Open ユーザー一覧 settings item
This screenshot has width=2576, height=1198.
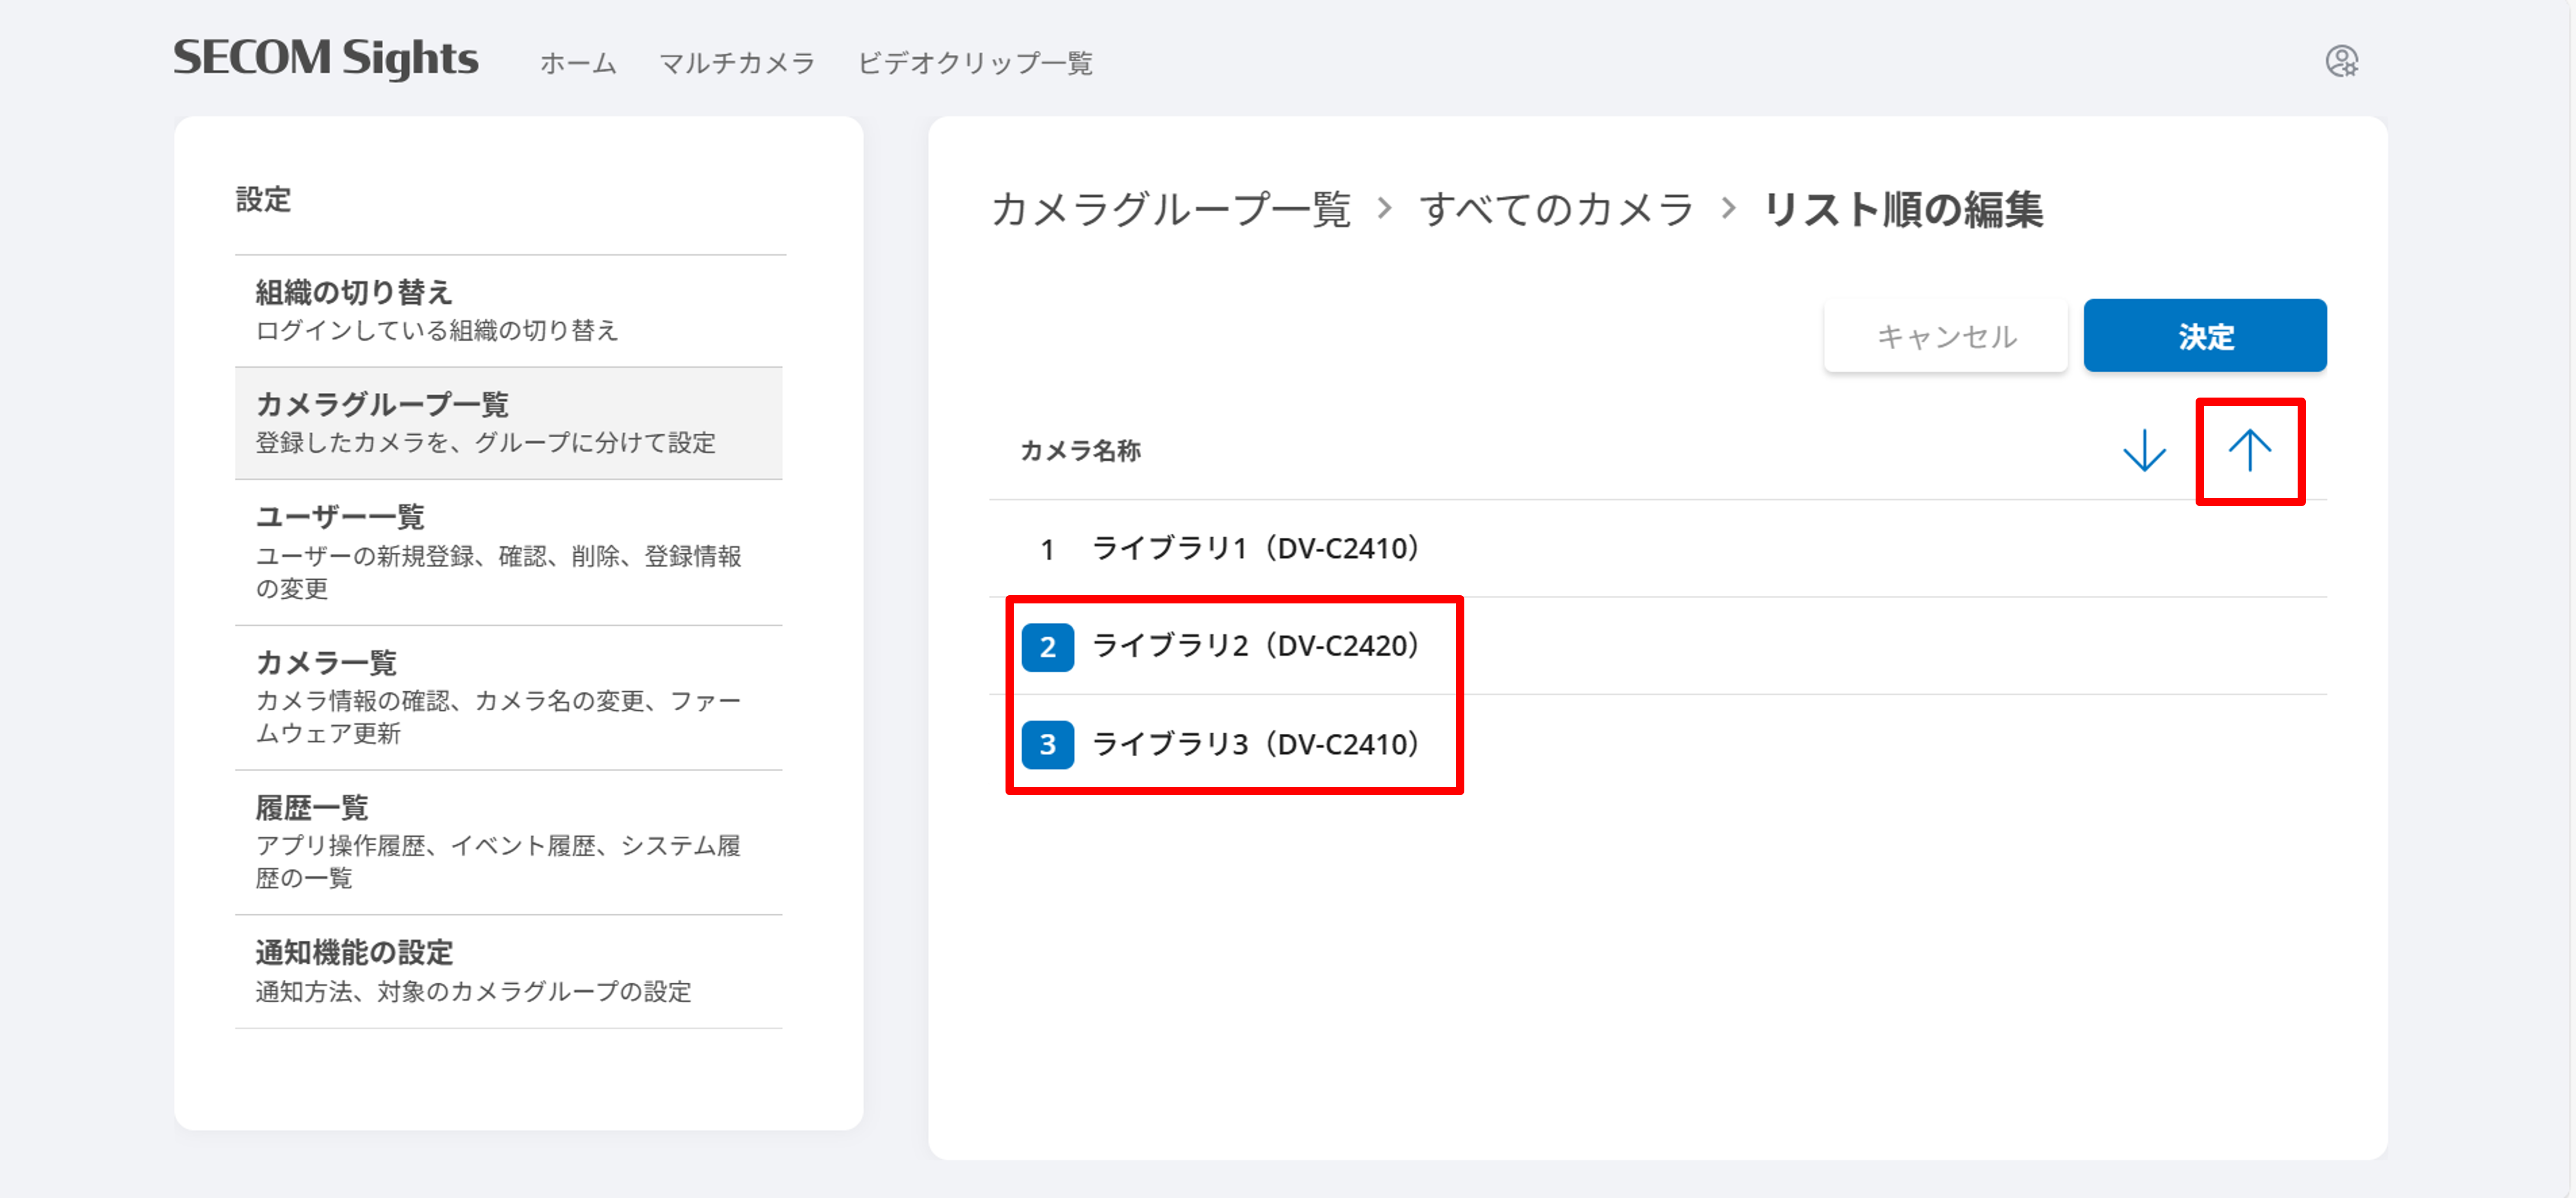coord(509,552)
